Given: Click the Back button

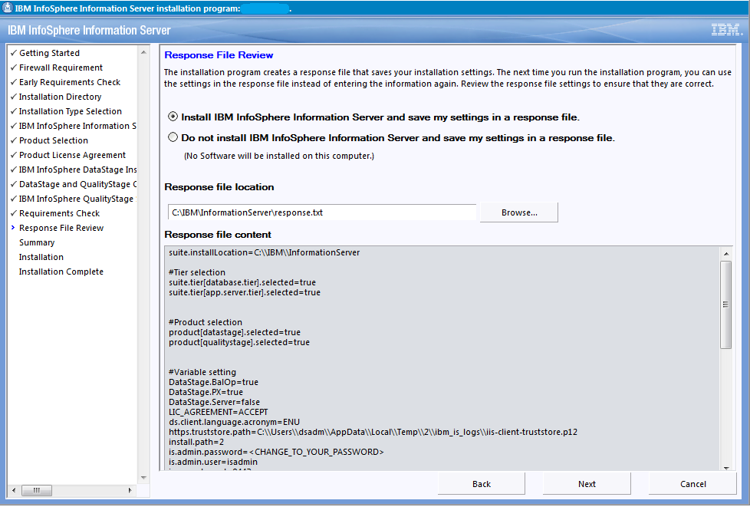Looking at the screenshot, I should click(x=481, y=484).
